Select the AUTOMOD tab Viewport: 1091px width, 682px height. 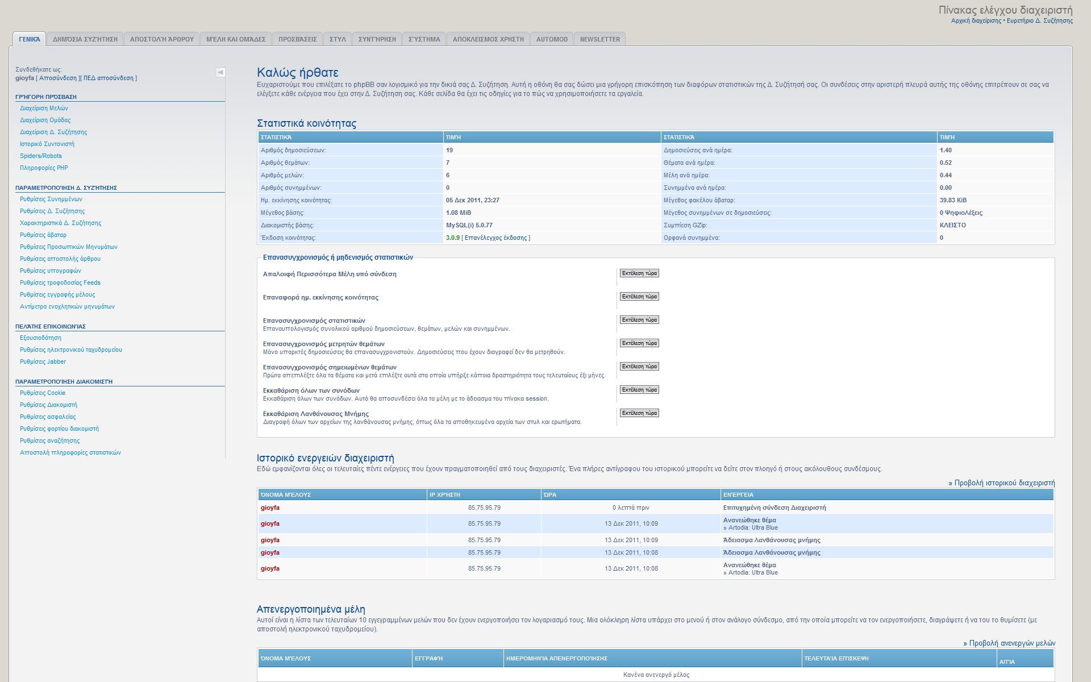point(552,39)
